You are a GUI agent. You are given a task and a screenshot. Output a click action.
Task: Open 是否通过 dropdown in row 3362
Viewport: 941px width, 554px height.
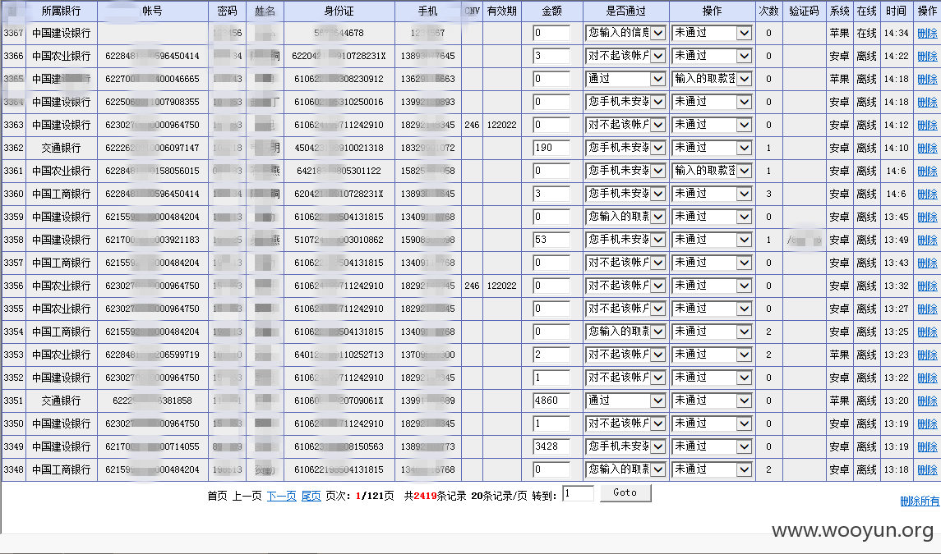point(625,148)
